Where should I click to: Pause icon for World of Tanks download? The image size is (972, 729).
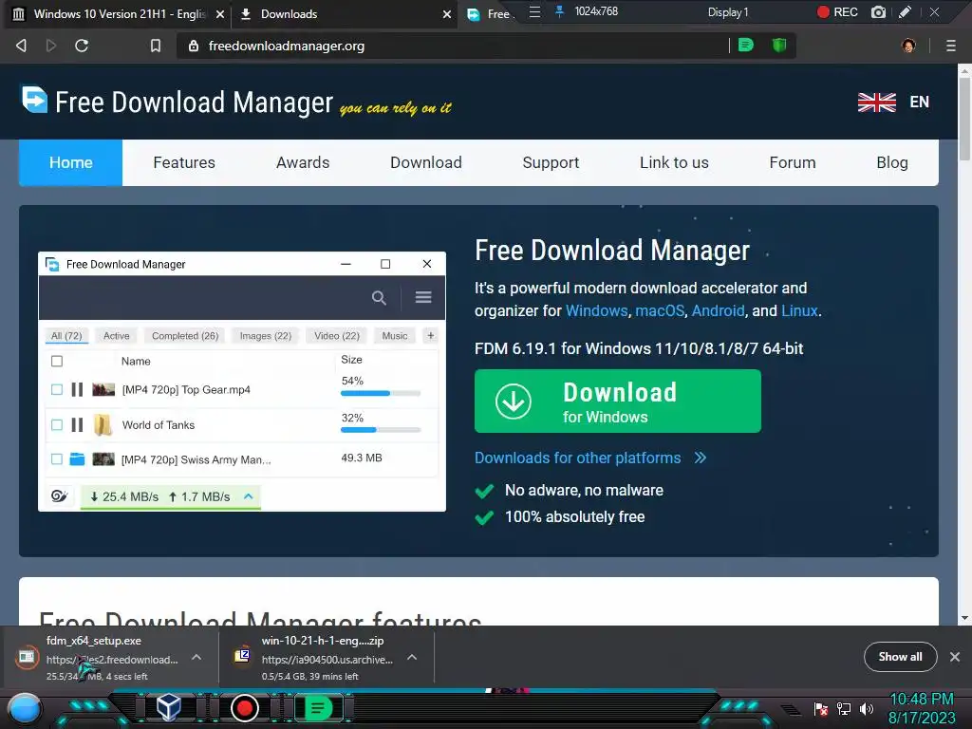pos(77,424)
